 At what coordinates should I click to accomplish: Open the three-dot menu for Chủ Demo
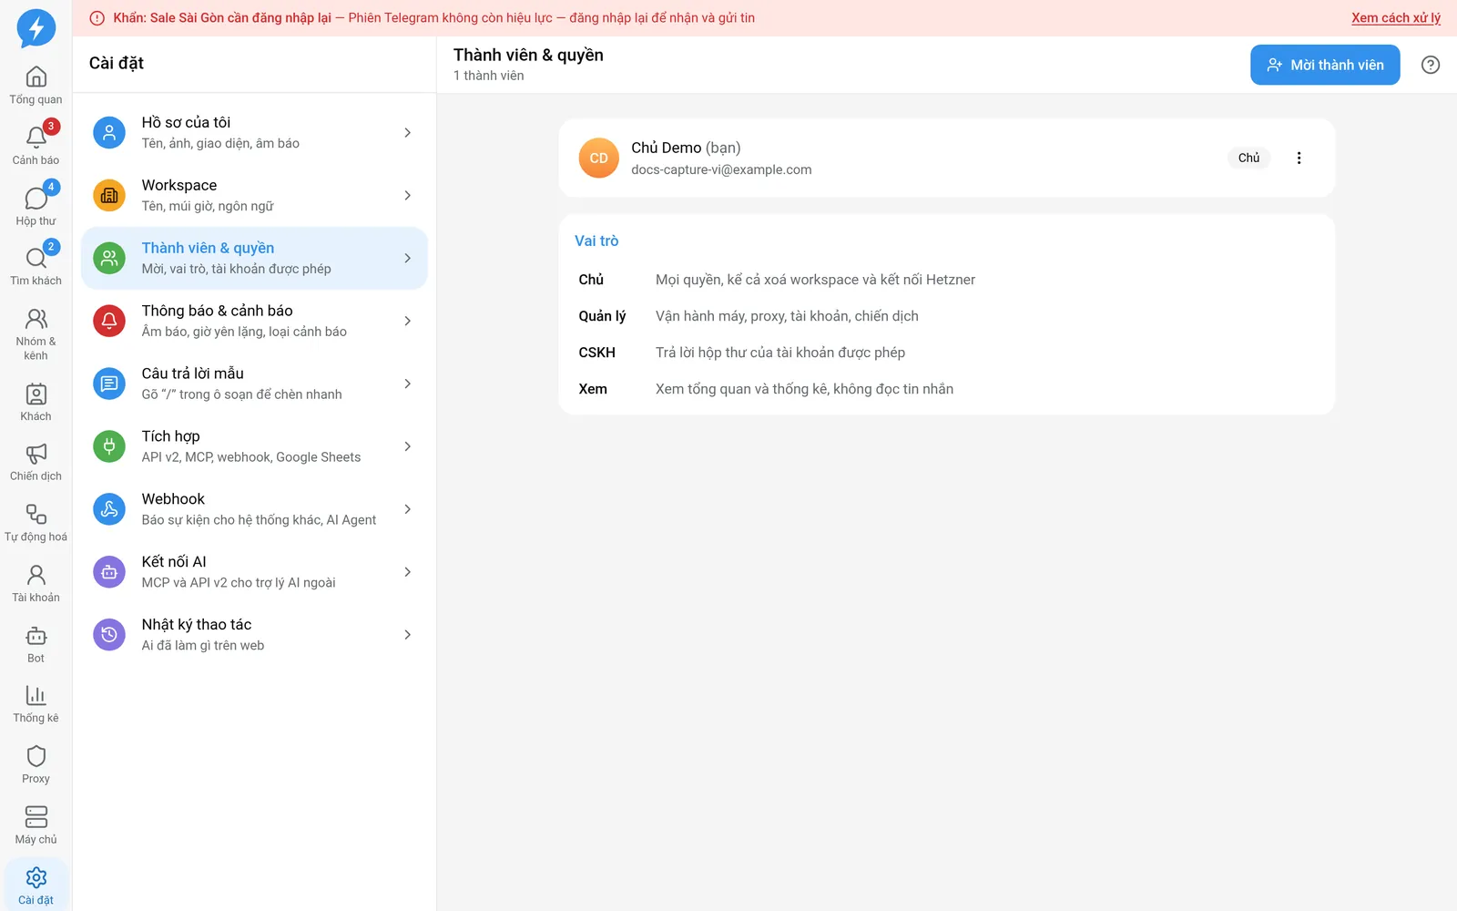1299,158
